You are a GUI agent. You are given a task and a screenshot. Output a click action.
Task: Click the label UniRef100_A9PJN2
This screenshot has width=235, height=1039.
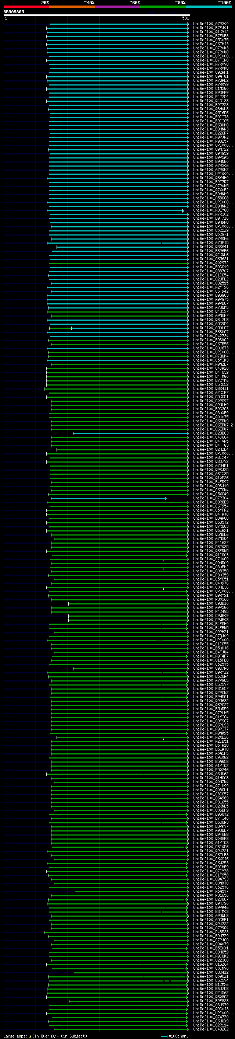(x=210, y=137)
